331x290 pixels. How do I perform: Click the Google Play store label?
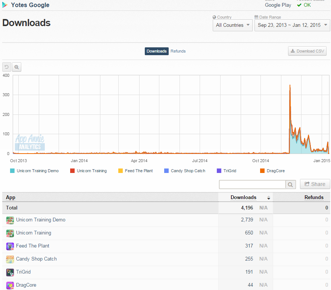point(278,5)
